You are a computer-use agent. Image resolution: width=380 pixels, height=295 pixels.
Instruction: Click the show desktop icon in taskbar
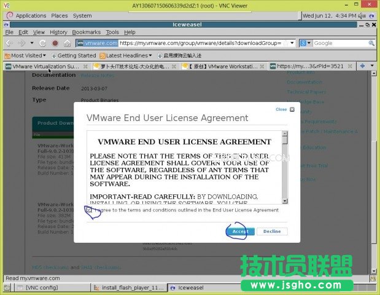coord(7,288)
